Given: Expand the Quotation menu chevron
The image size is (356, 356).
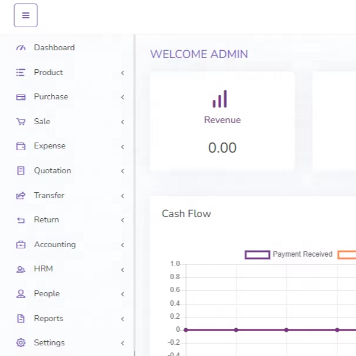Looking at the screenshot, I should point(122,171).
